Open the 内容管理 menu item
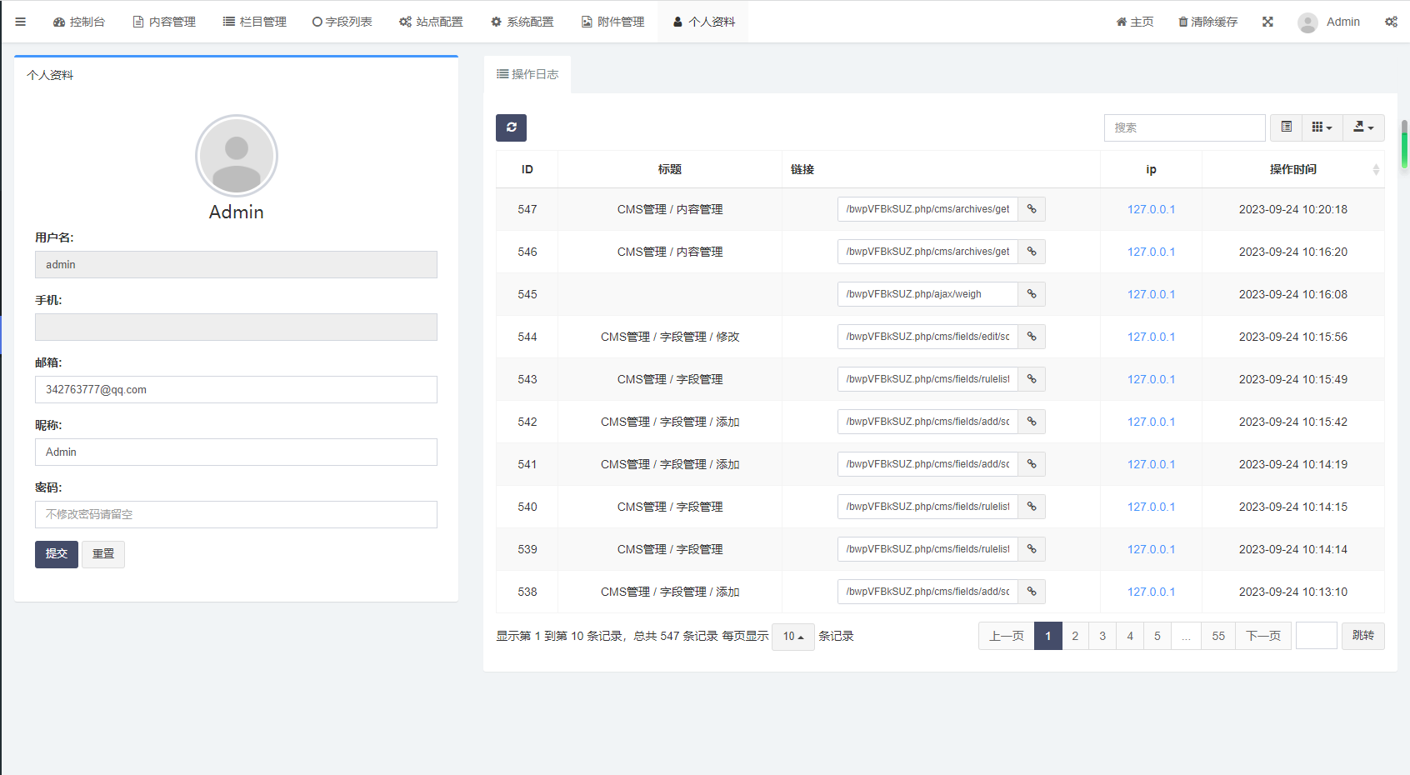This screenshot has height=775, width=1410. pos(164,22)
